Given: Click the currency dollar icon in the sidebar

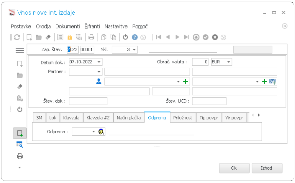Looking at the screenshot, I should pos(20,98).
